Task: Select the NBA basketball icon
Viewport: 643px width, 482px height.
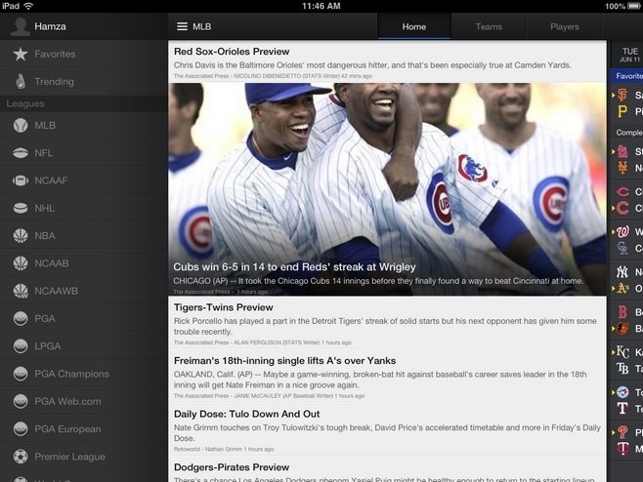Action: click(21, 236)
